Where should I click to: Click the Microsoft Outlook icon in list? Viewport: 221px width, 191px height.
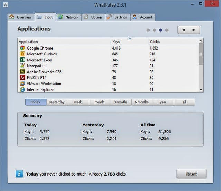click(22, 54)
